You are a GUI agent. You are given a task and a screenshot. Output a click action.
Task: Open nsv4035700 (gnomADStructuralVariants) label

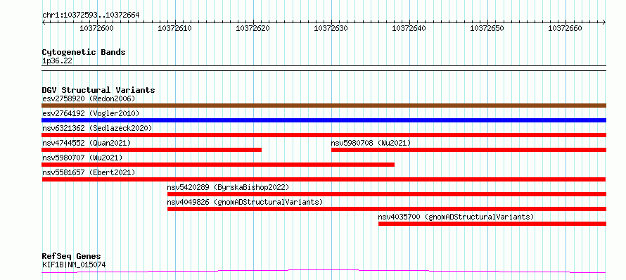tap(456, 217)
